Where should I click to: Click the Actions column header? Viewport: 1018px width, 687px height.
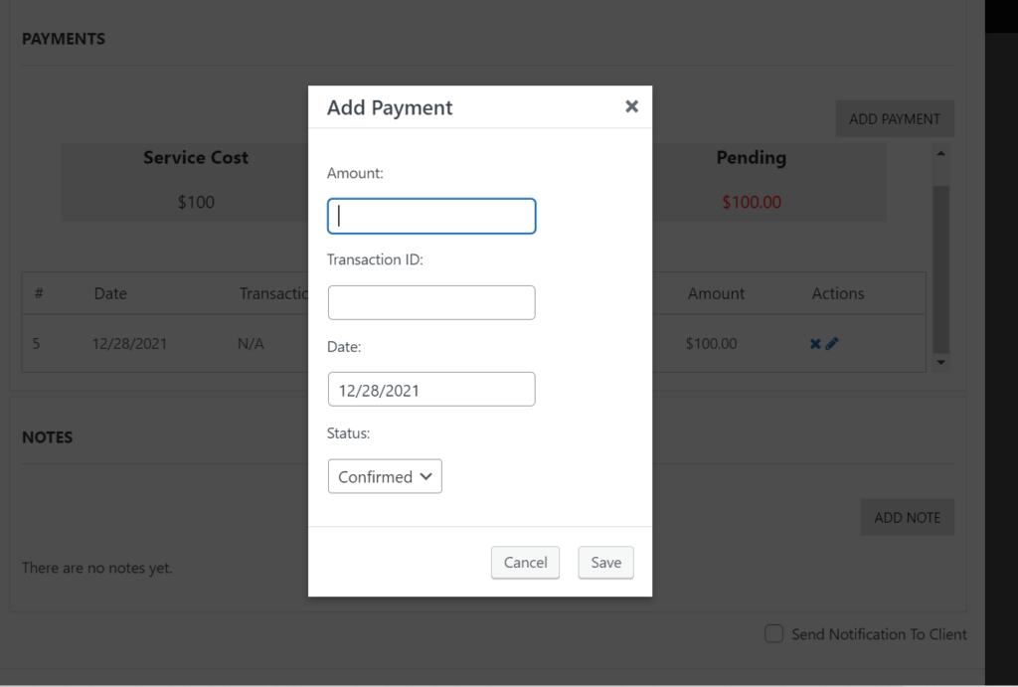pyautogui.click(x=837, y=293)
